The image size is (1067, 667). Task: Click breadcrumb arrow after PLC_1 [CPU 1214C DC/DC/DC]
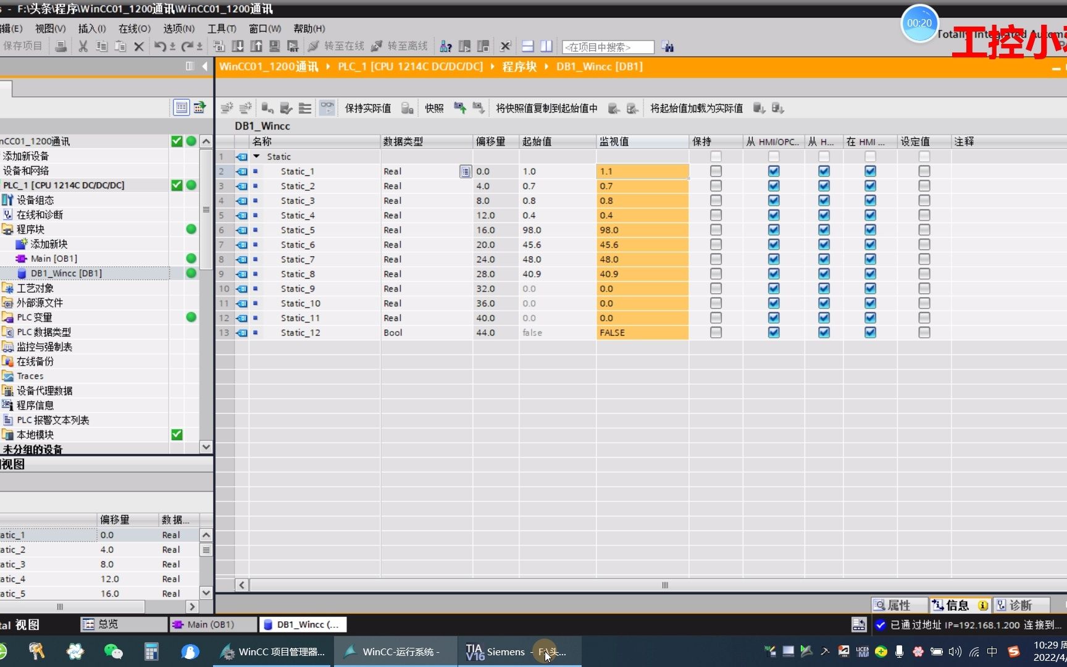pos(492,67)
